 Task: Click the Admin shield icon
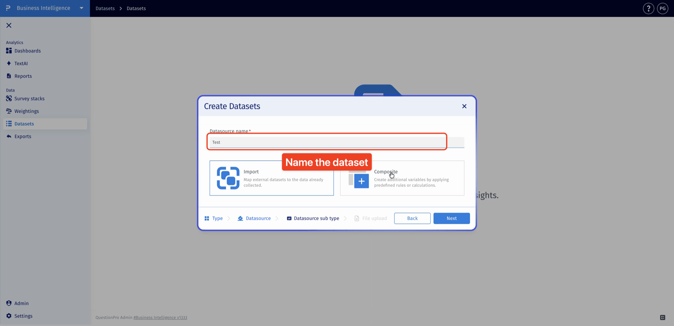9,303
